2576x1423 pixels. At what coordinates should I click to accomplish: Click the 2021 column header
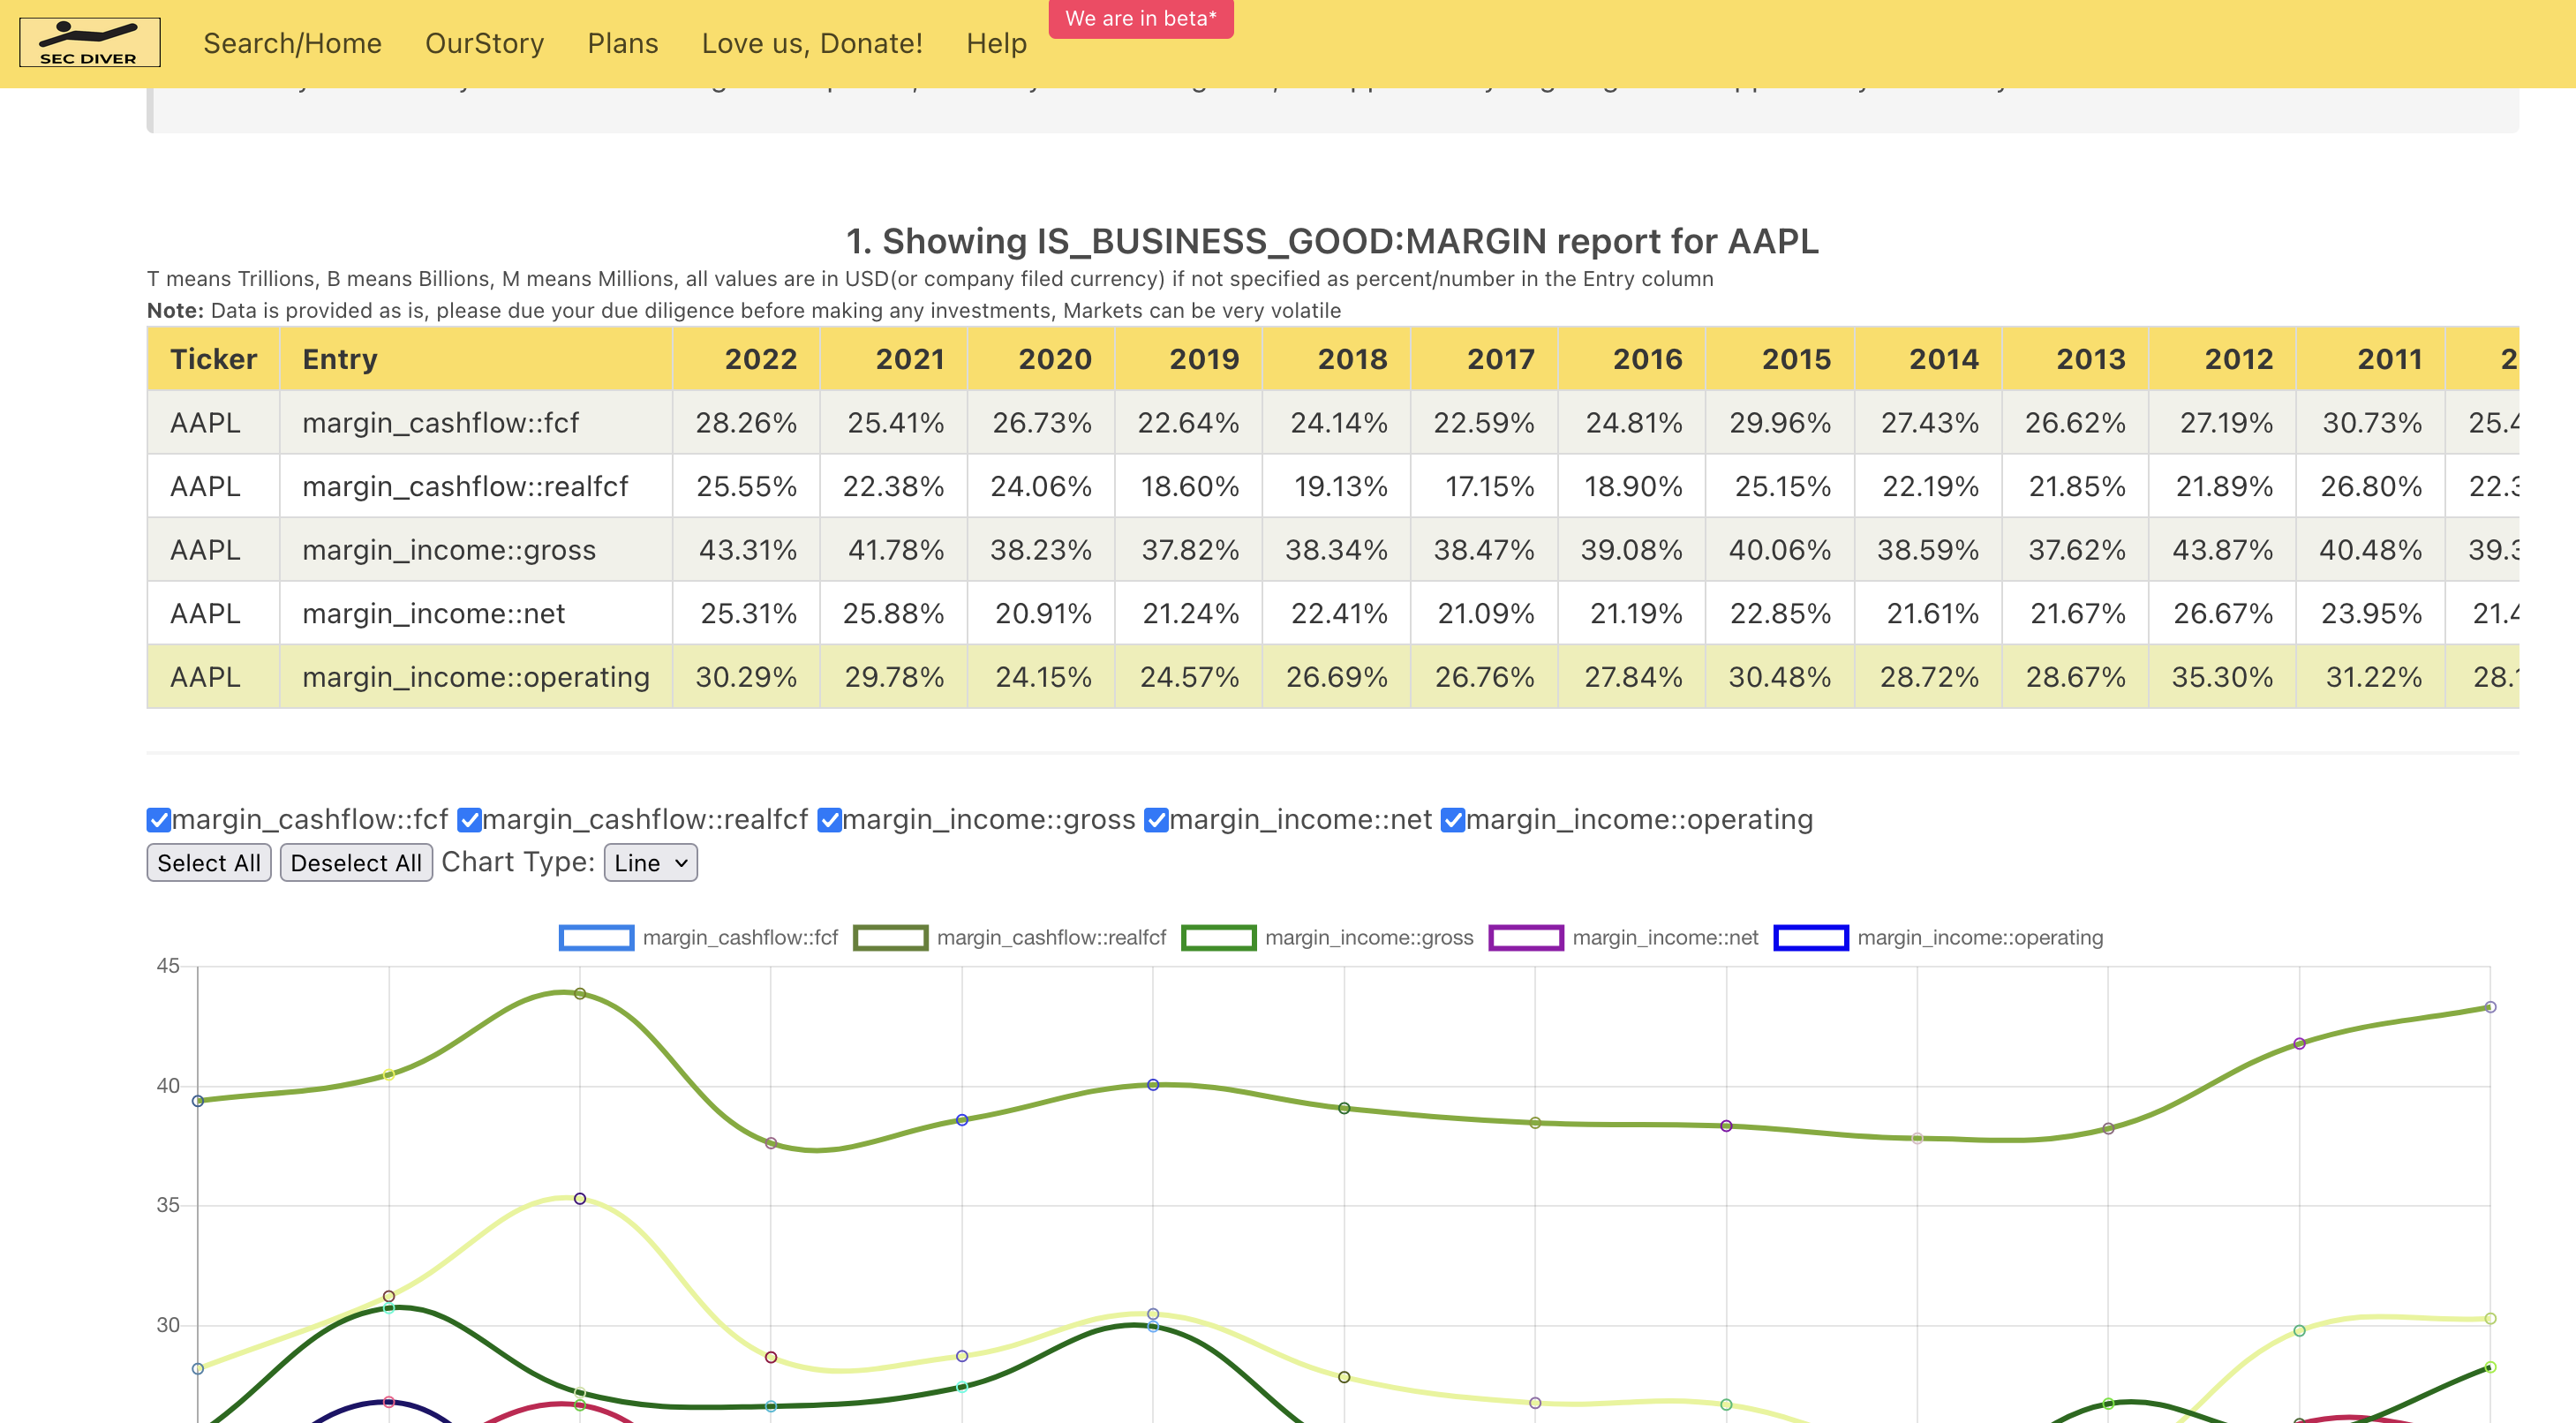894,359
